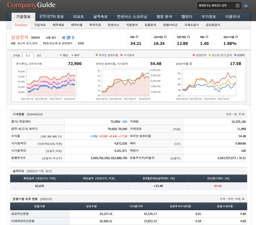Open the 실적속보 menu
Viewport: 256px width, 225px height.
[100, 17]
